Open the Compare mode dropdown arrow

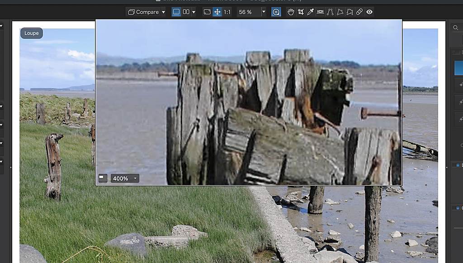164,12
